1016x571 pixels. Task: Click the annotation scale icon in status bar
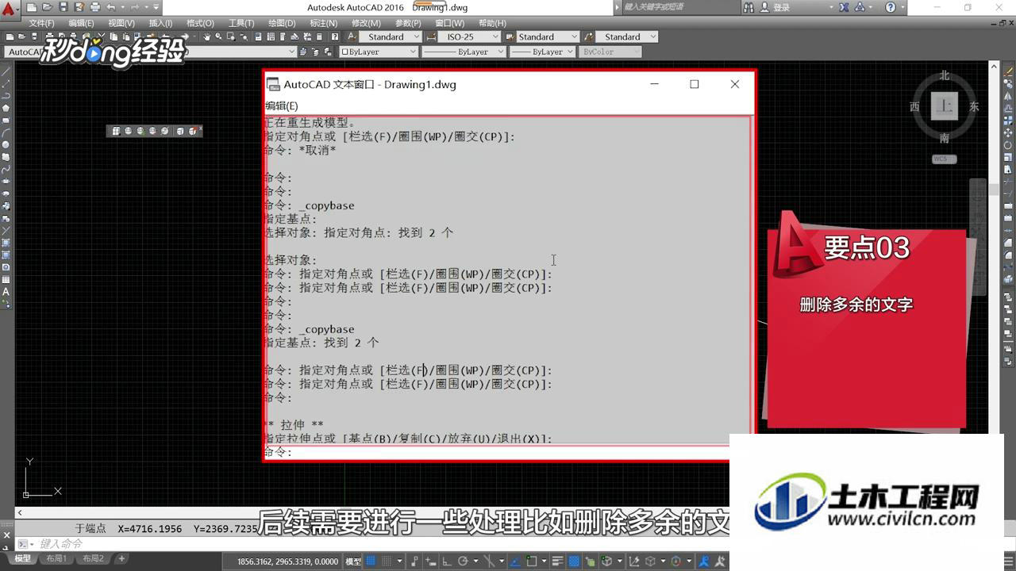tap(703, 561)
